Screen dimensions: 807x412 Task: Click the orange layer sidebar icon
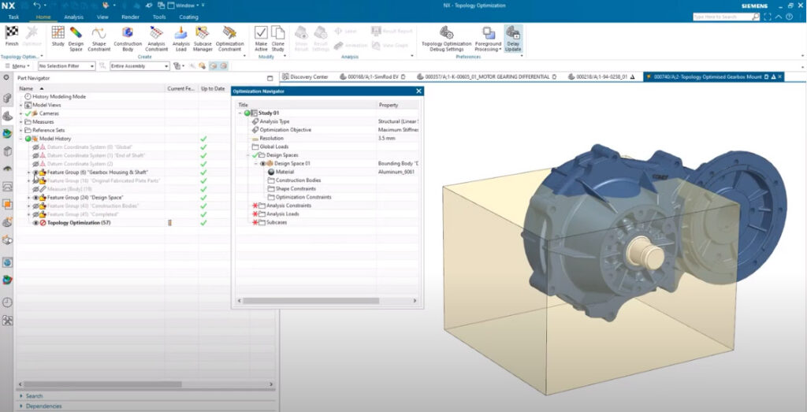(x=7, y=204)
